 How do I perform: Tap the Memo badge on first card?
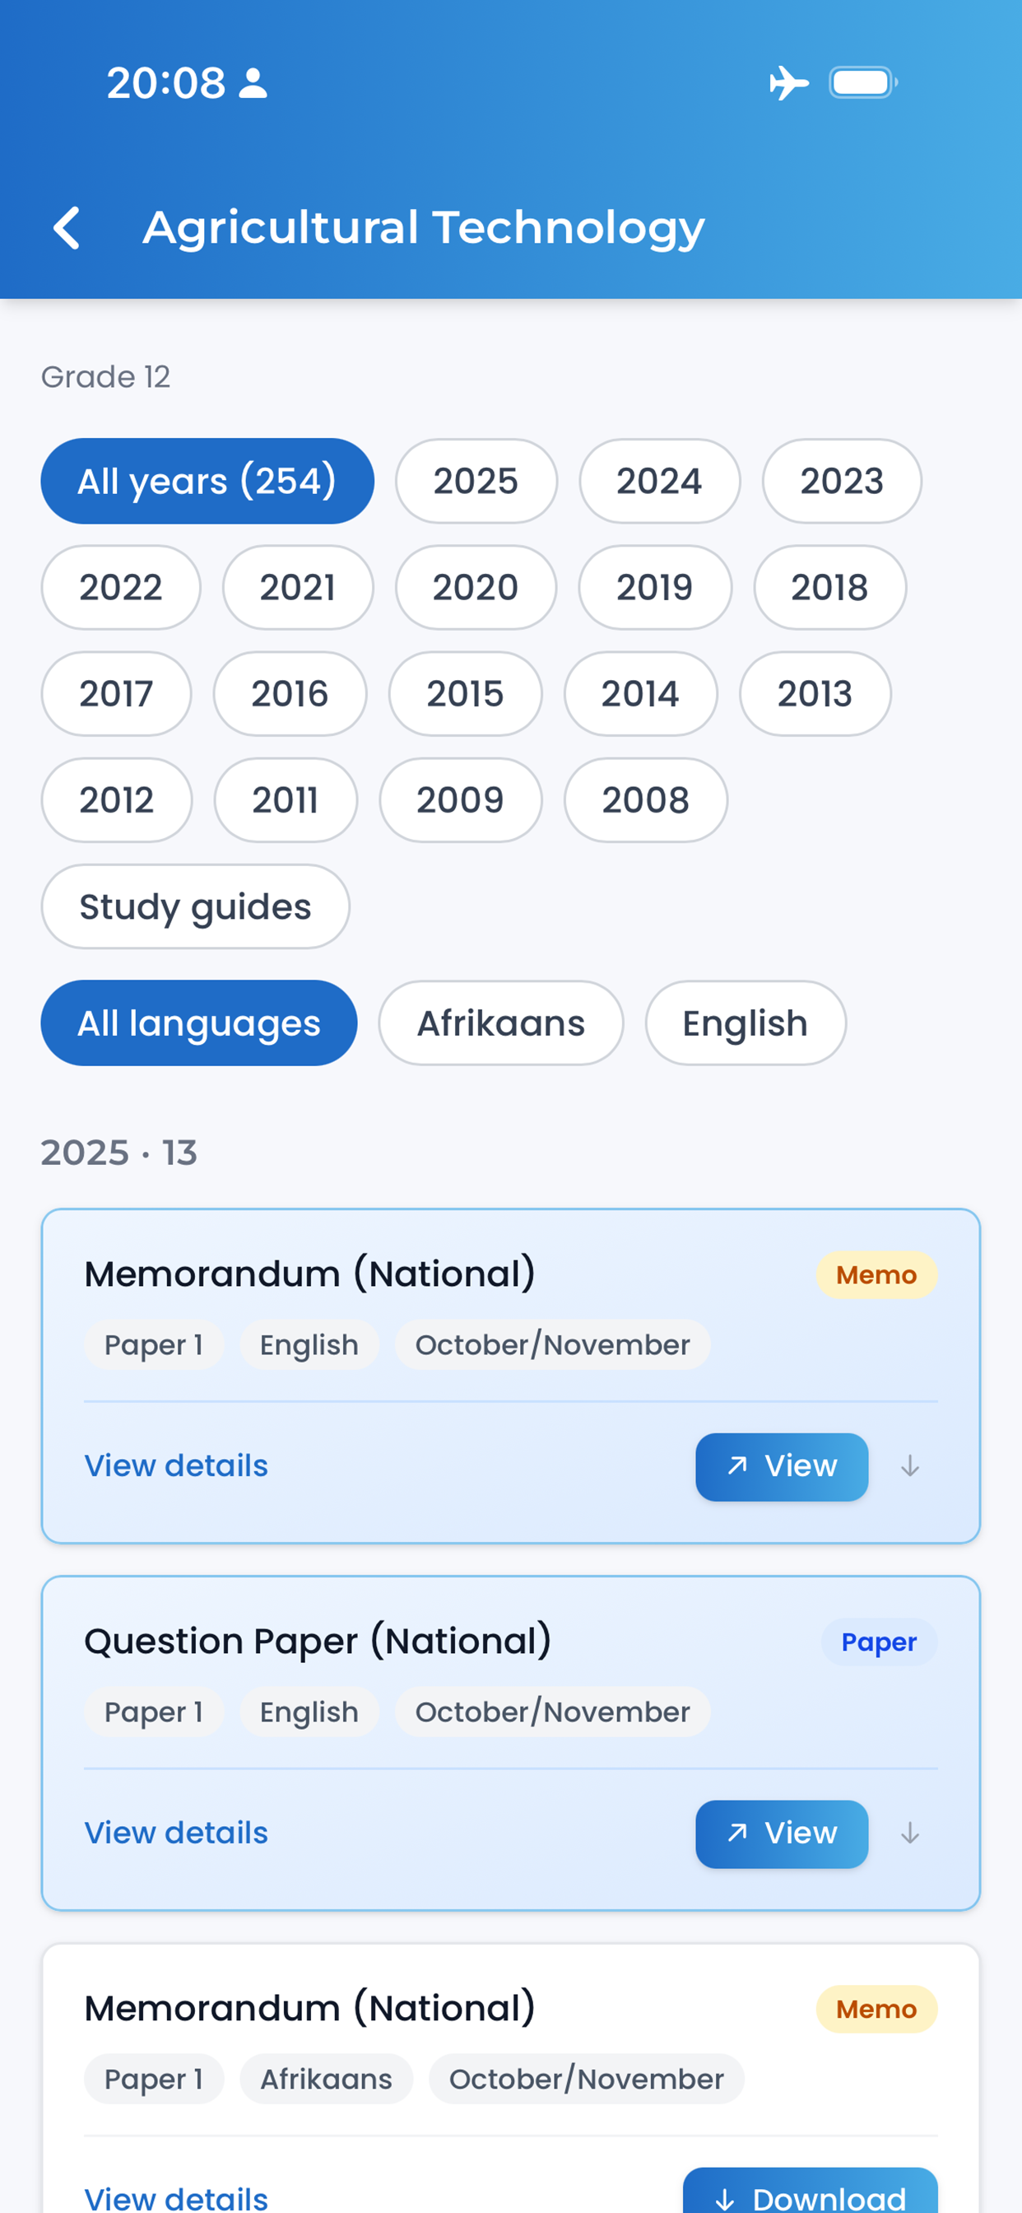(x=876, y=1275)
